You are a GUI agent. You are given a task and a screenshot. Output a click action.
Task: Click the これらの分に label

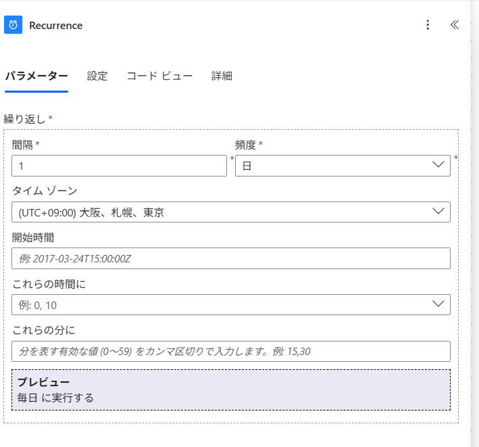[x=44, y=330]
